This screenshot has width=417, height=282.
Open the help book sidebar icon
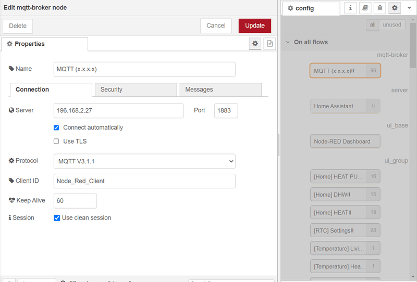(365, 8)
